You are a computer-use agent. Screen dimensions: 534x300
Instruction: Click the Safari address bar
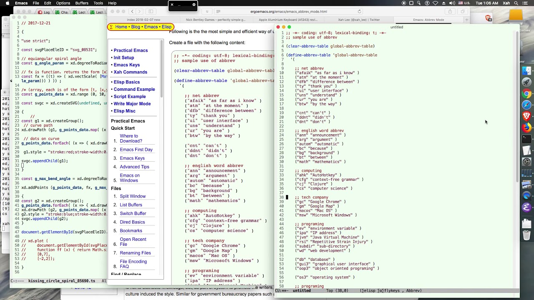(x=289, y=12)
